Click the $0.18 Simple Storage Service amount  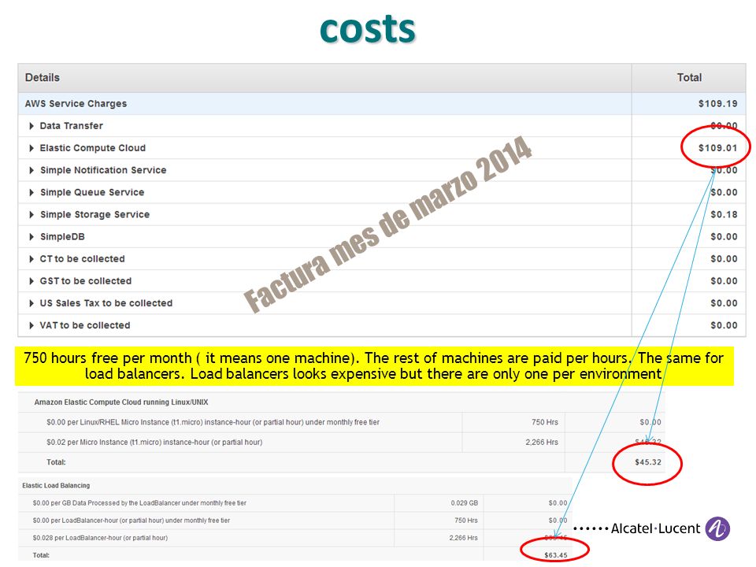click(724, 214)
